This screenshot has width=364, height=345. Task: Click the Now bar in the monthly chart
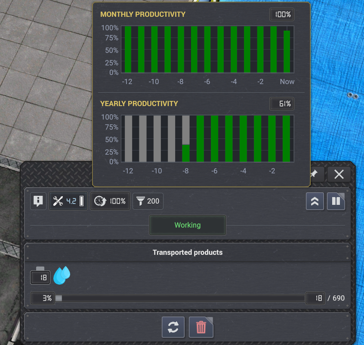click(287, 51)
